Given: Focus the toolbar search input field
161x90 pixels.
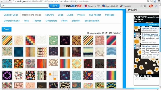Looking at the screenshot, I should click(24, 6).
